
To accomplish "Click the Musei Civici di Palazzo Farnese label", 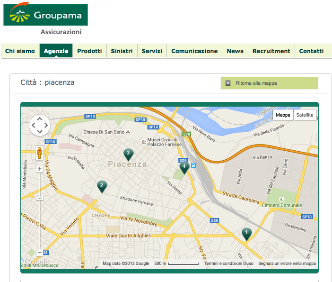I will tap(165, 142).
